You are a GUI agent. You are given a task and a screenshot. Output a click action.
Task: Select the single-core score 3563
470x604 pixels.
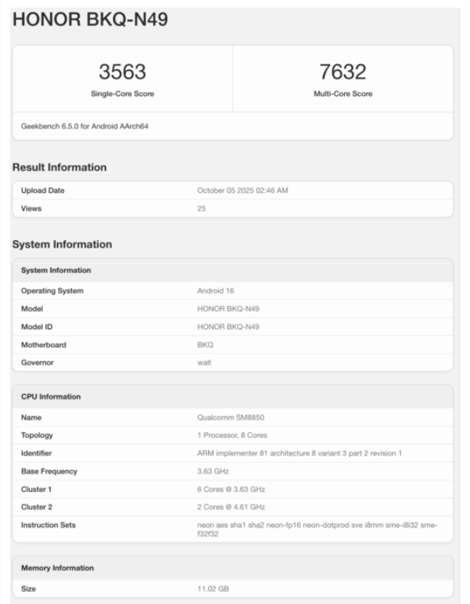123,72
